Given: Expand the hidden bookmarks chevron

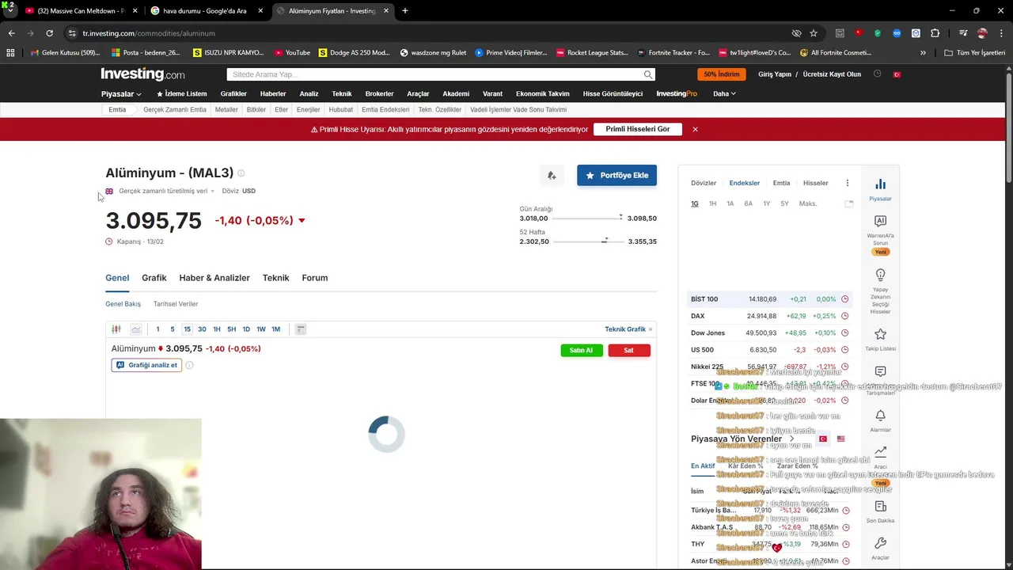Looking at the screenshot, I should coord(923,53).
